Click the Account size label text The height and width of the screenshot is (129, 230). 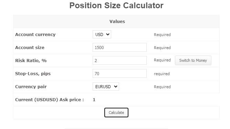(x=30, y=47)
